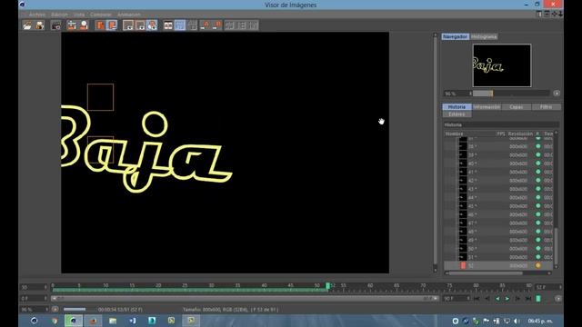This screenshot has height=327, width=582.
Task: Click the volume icon in system tray
Action: 517,321
